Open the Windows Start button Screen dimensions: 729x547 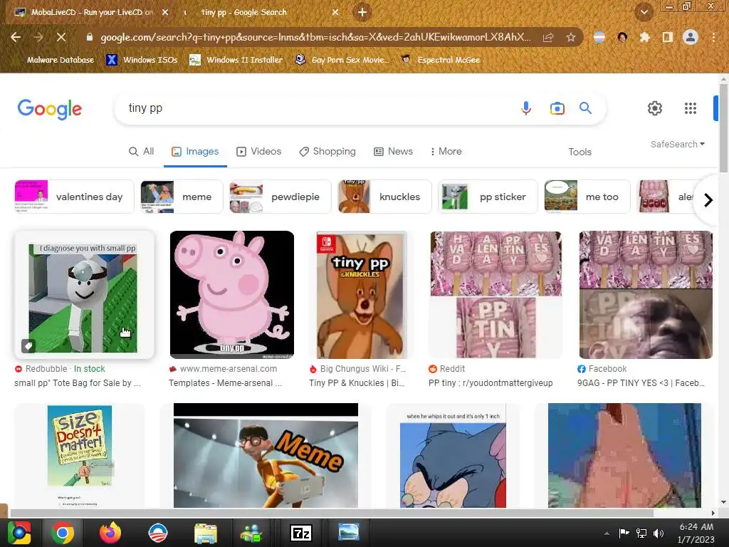click(19, 533)
